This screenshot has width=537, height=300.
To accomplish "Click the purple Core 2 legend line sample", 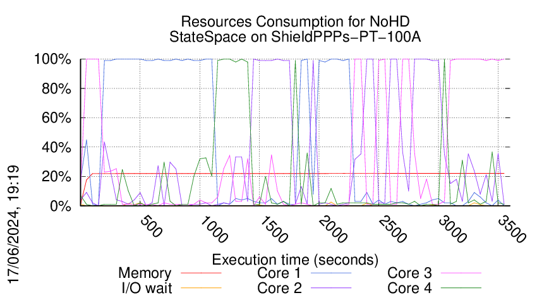I will tap(331, 288).
